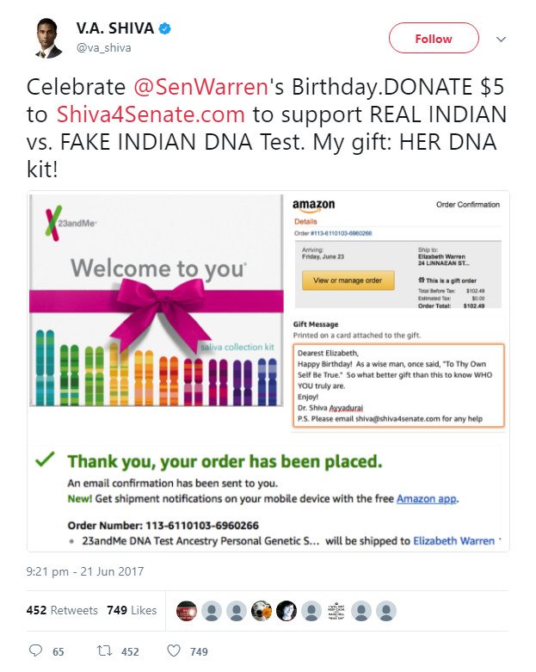Like the tweet with heart icon
Viewport: 536px width, 672px height.
click(x=174, y=651)
